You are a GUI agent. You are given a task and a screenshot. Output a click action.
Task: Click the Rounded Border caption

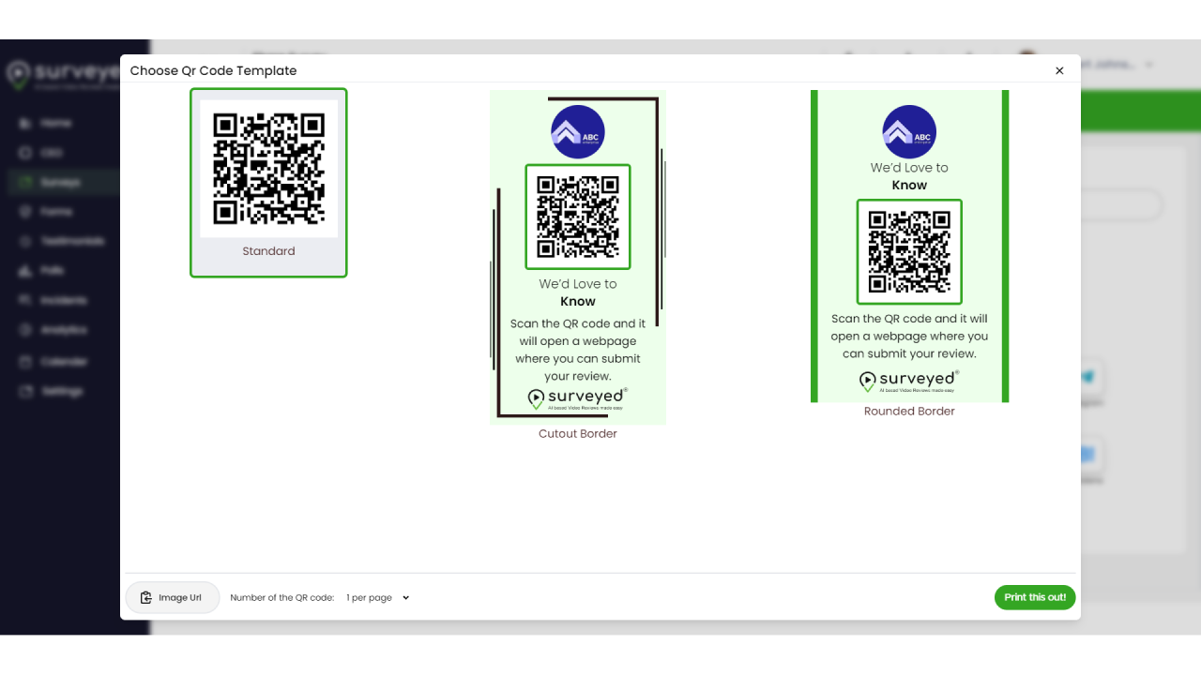(909, 412)
